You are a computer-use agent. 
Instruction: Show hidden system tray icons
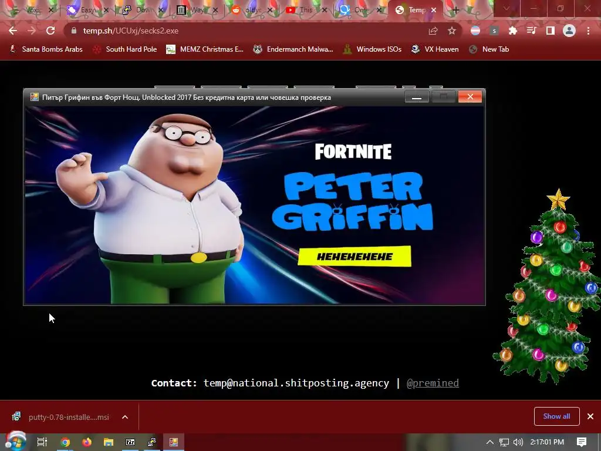490,442
